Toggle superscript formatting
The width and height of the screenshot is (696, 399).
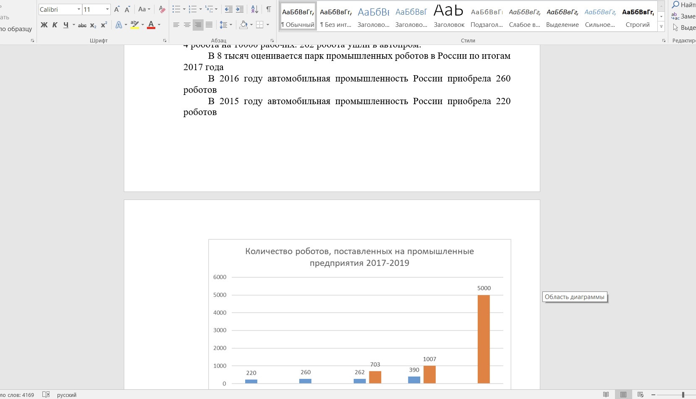(x=104, y=25)
